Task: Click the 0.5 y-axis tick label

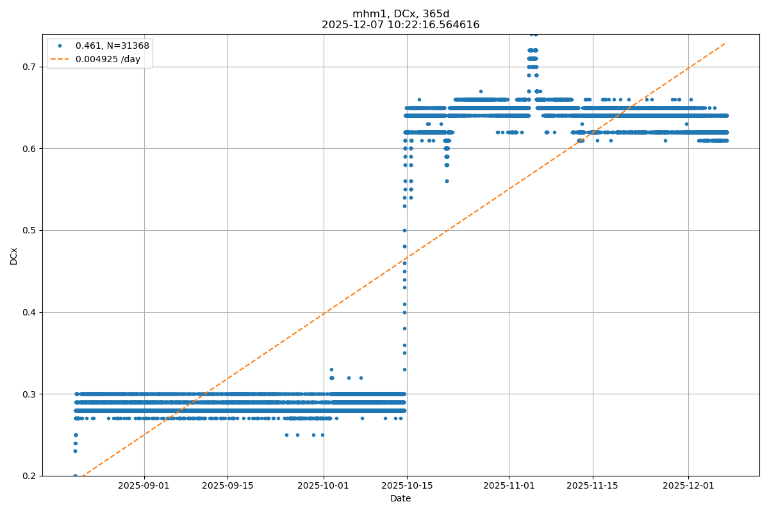Action: click(30, 230)
